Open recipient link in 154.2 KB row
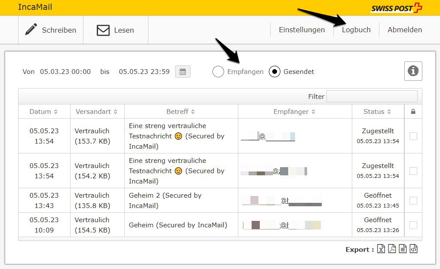This screenshot has width=440, height=269. pyautogui.click(x=274, y=171)
